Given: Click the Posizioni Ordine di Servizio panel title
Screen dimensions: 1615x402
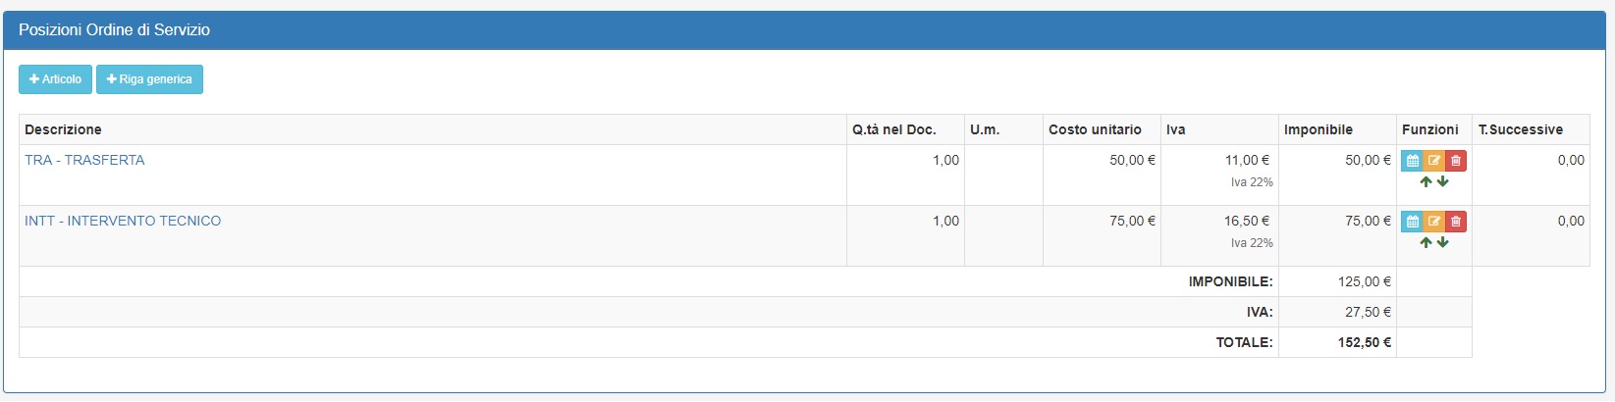Looking at the screenshot, I should [114, 30].
